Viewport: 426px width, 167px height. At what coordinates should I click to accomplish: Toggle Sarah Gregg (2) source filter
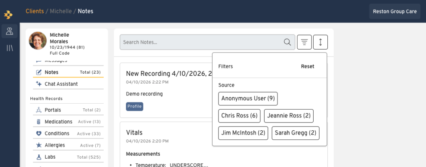[x=296, y=133]
